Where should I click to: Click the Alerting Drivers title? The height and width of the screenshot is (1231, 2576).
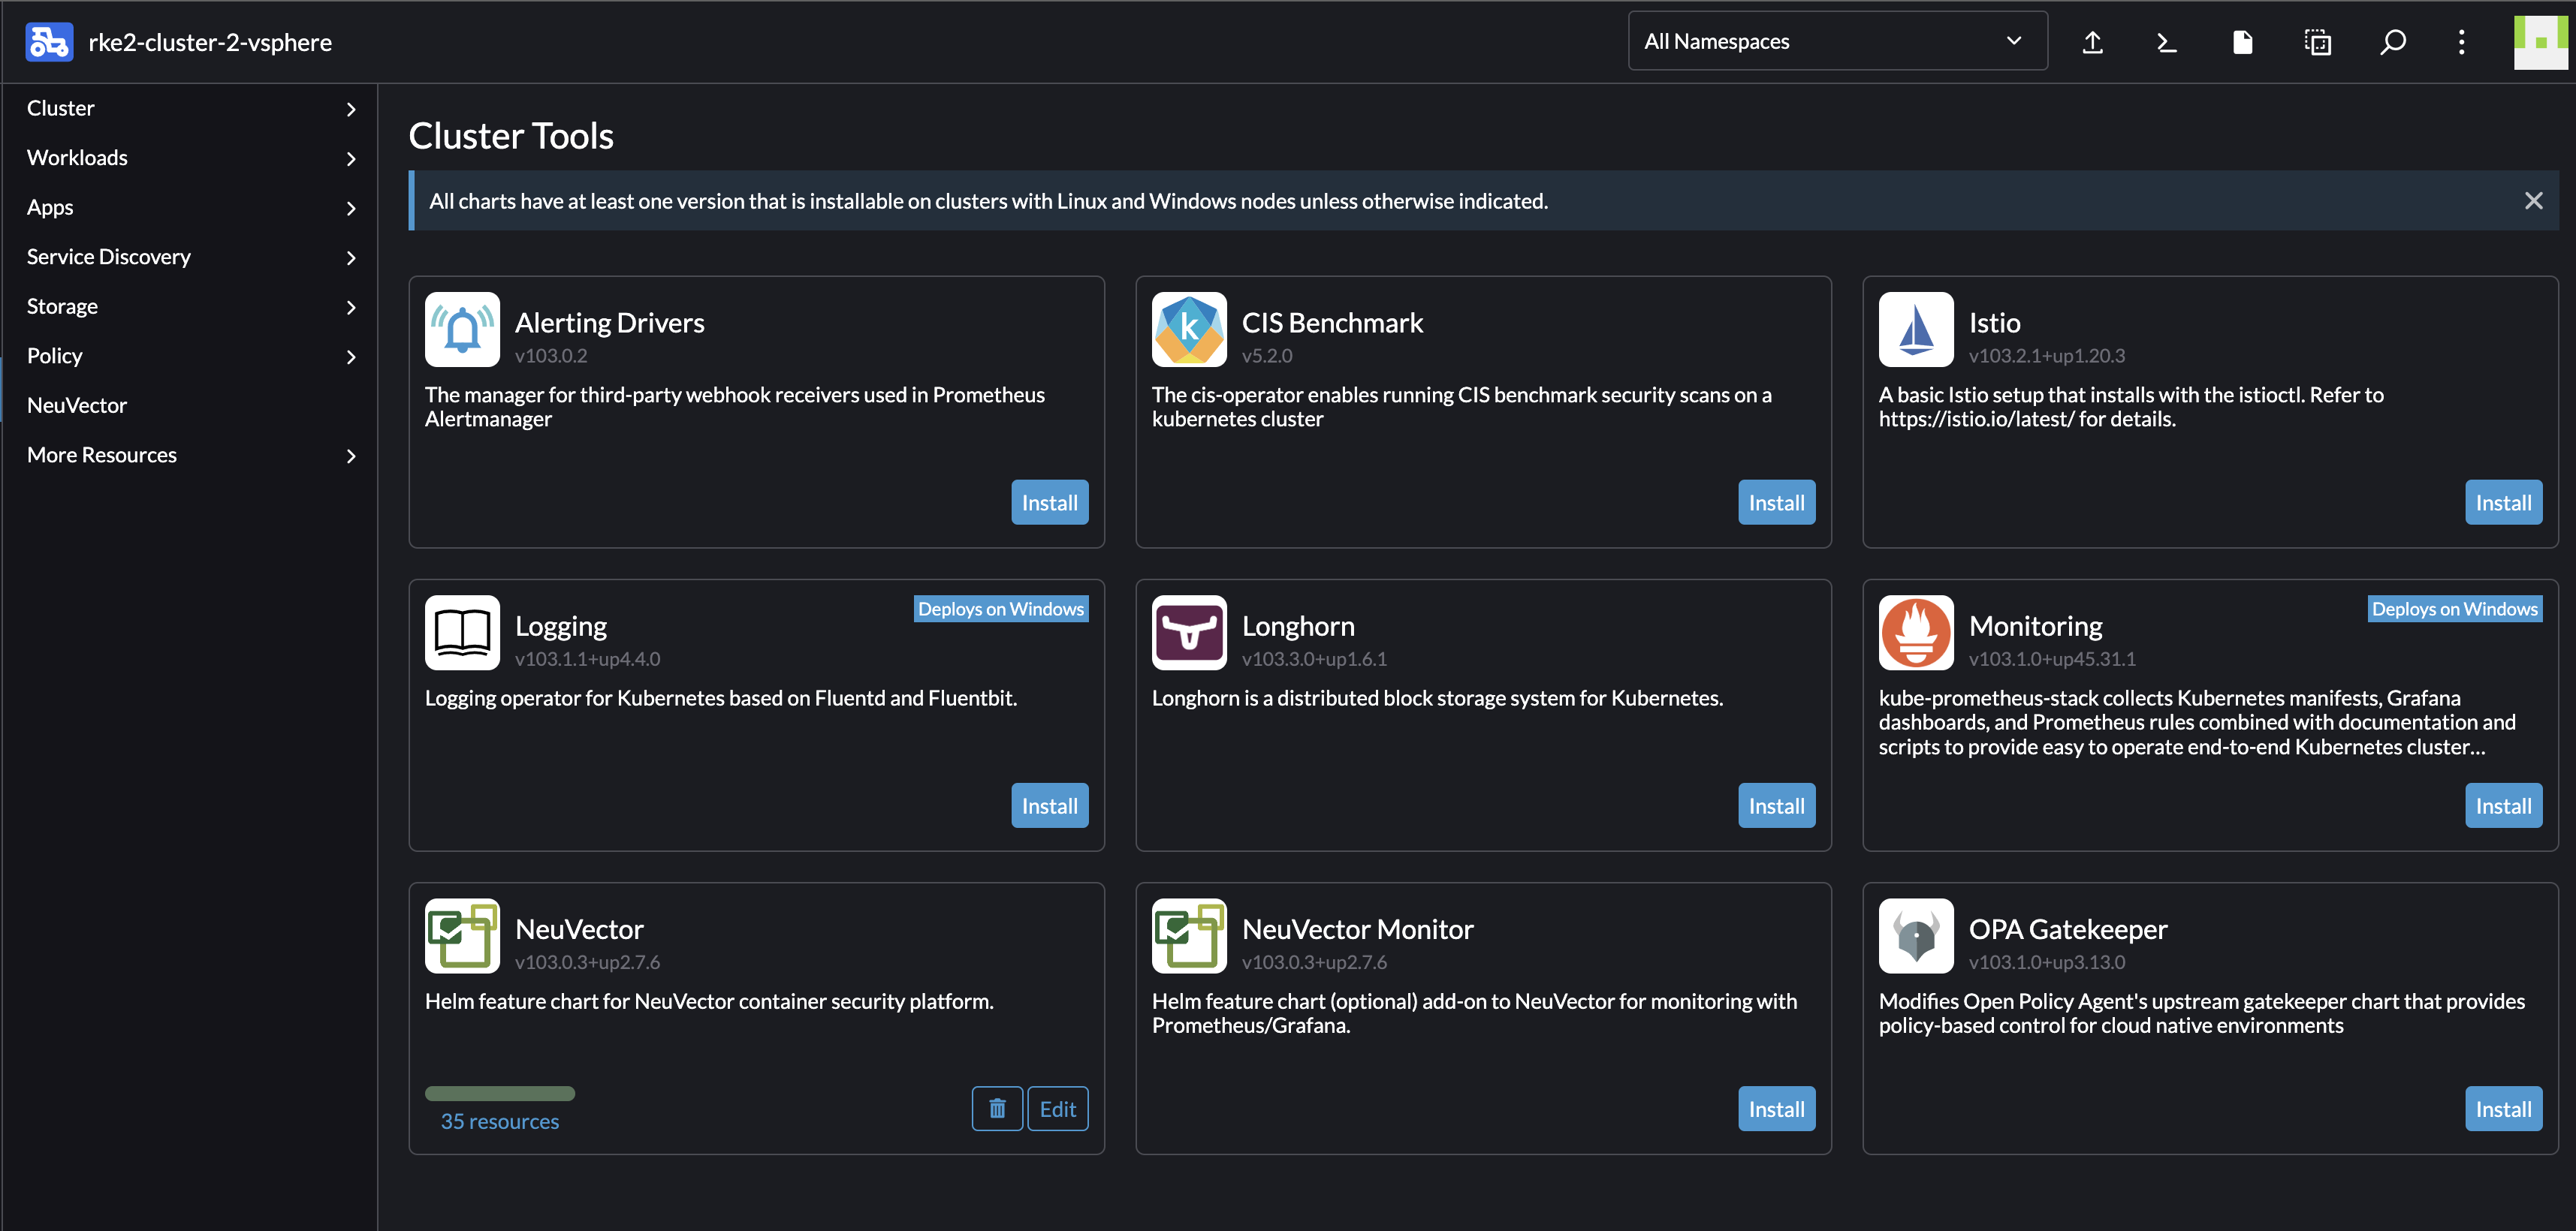click(x=610, y=323)
